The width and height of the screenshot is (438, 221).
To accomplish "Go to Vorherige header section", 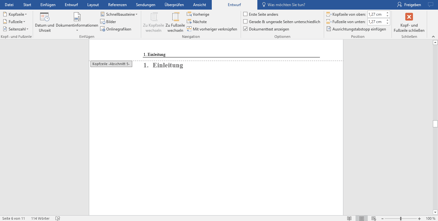I will pyautogui.click(x=198, y=14).
